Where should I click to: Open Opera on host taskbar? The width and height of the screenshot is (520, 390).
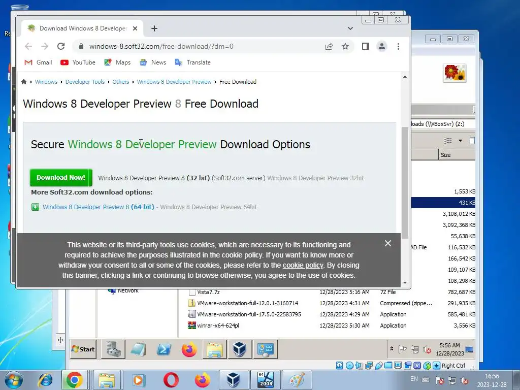pos(171,380)
